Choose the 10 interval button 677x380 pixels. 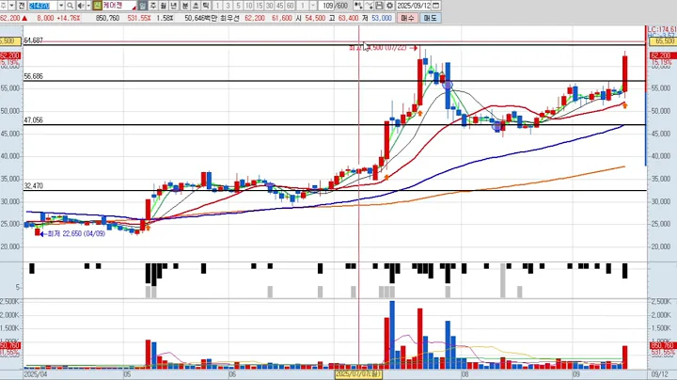pyautogui.click(x=248, y=6)
